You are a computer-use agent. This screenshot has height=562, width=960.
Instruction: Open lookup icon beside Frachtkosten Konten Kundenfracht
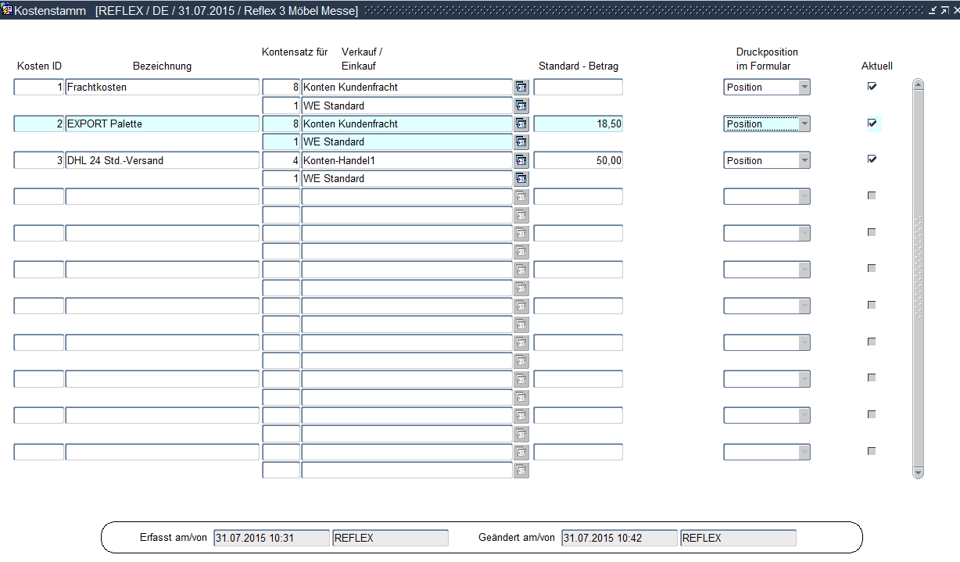click(x=521, y=88)
